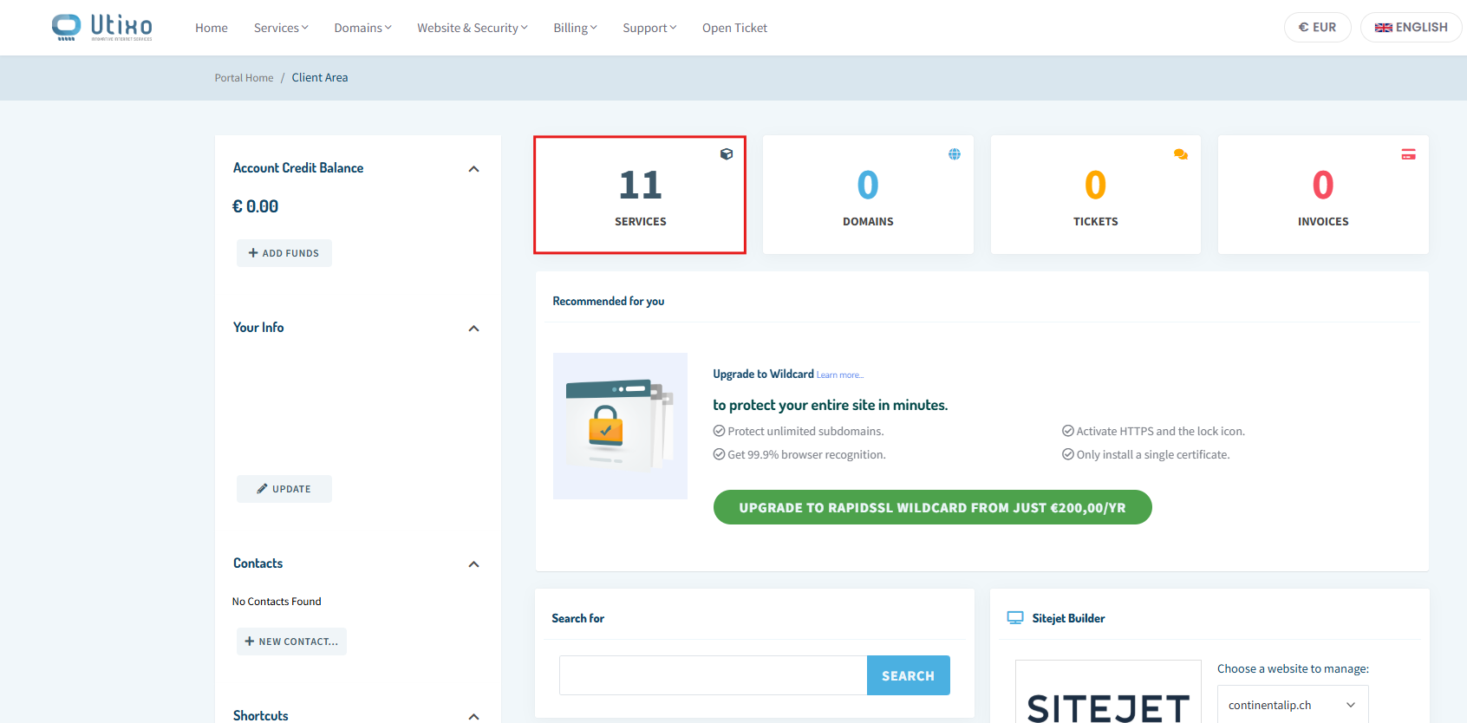The image size is (1467, 723).
Task: Follow the Learn more link
Action: point(839,375)
